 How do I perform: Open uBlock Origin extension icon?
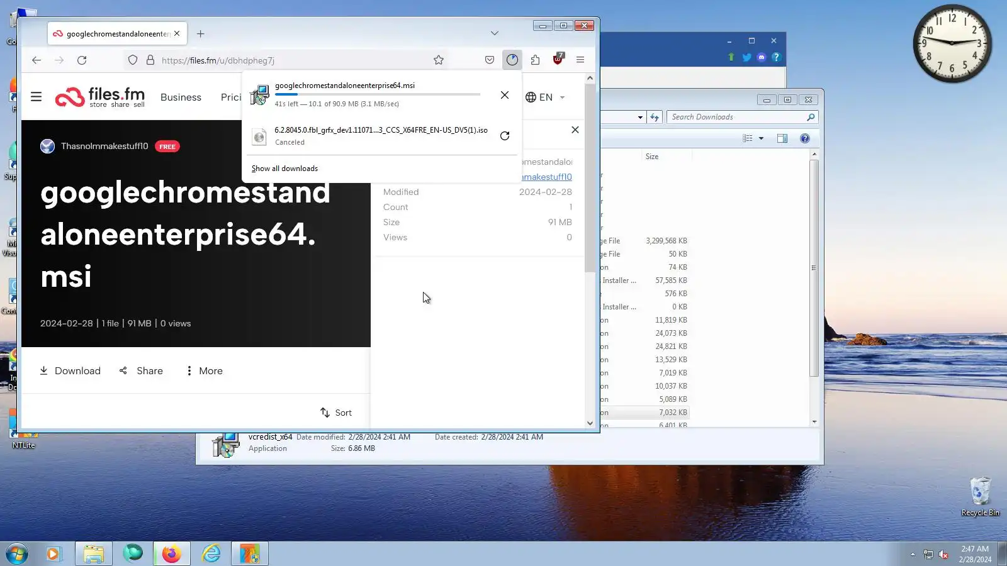pyautogui.click(x=558, y=59)
